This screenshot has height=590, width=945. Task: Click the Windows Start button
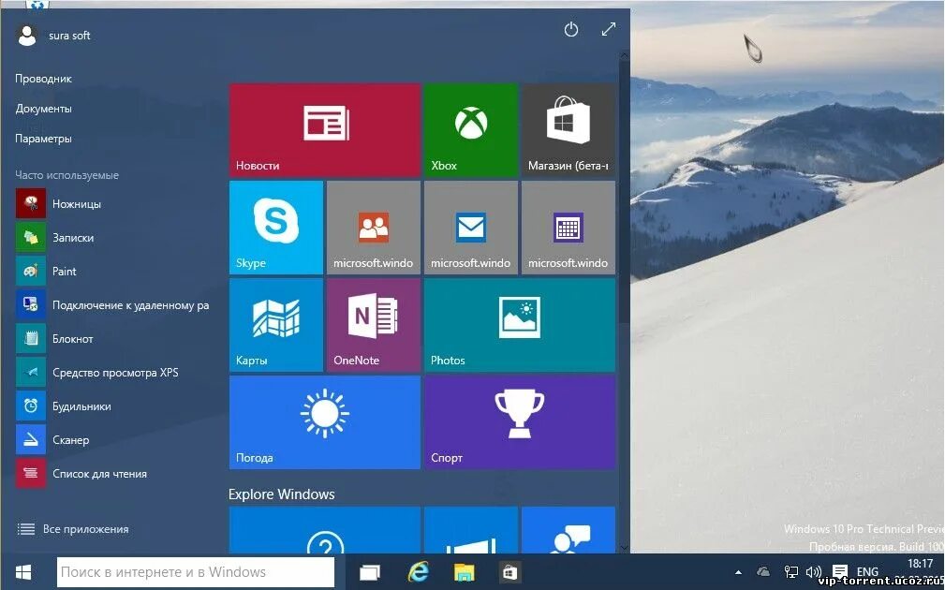pos(24,572)
